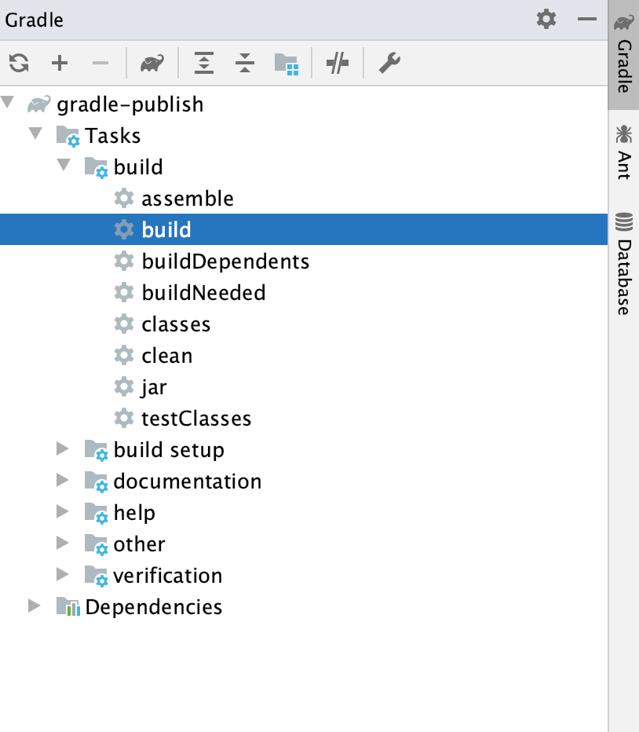Screen dimensions: 639x732
Task: Expand the build setup group
Action: pyautogui.click(x=63, y=448)
